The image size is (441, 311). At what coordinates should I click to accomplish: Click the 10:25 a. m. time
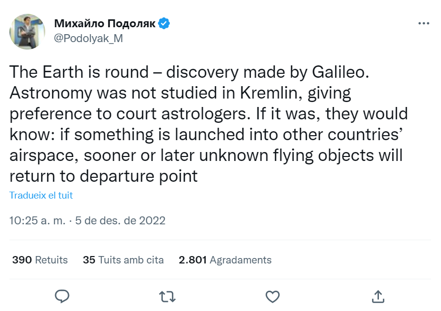[37, 220]
